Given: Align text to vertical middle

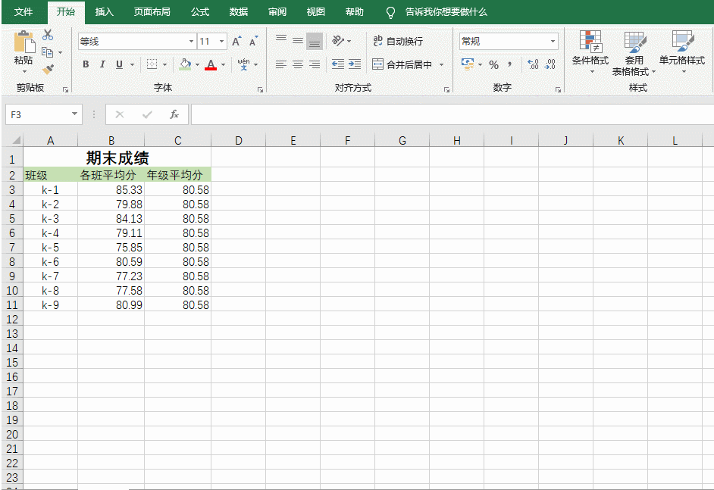Looking at the screenshot, I should [298, 41].
